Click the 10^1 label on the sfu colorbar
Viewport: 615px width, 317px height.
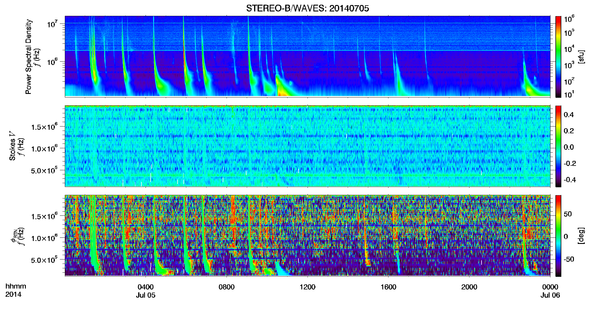pyautogui.click(x=569, y=95)
